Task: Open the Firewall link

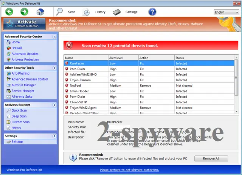Action: click(17, 48)
